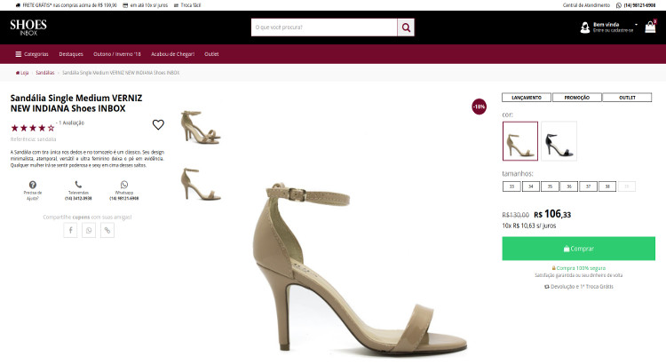The height and width of the screenshot is (364, 666).
Task: Select size 36
Action: pos(569,186)
